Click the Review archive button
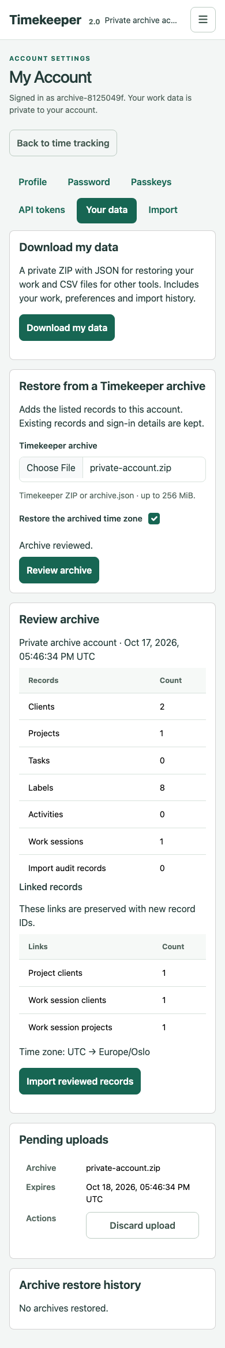The width and height of the screenshot is (225, 1348). [x=59, y=570]
